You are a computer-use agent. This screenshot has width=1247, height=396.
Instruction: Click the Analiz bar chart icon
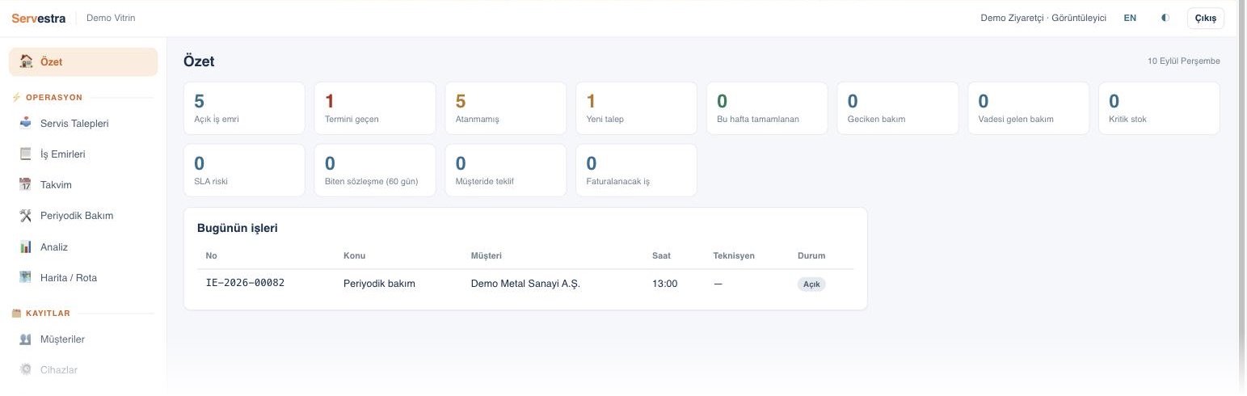[x=26, y=247]
